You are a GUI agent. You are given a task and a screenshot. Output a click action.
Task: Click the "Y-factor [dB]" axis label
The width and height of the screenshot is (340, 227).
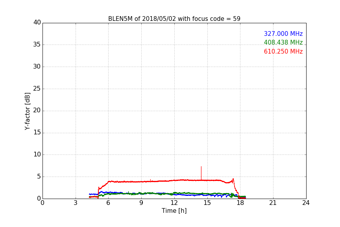[x=27, y=111]
